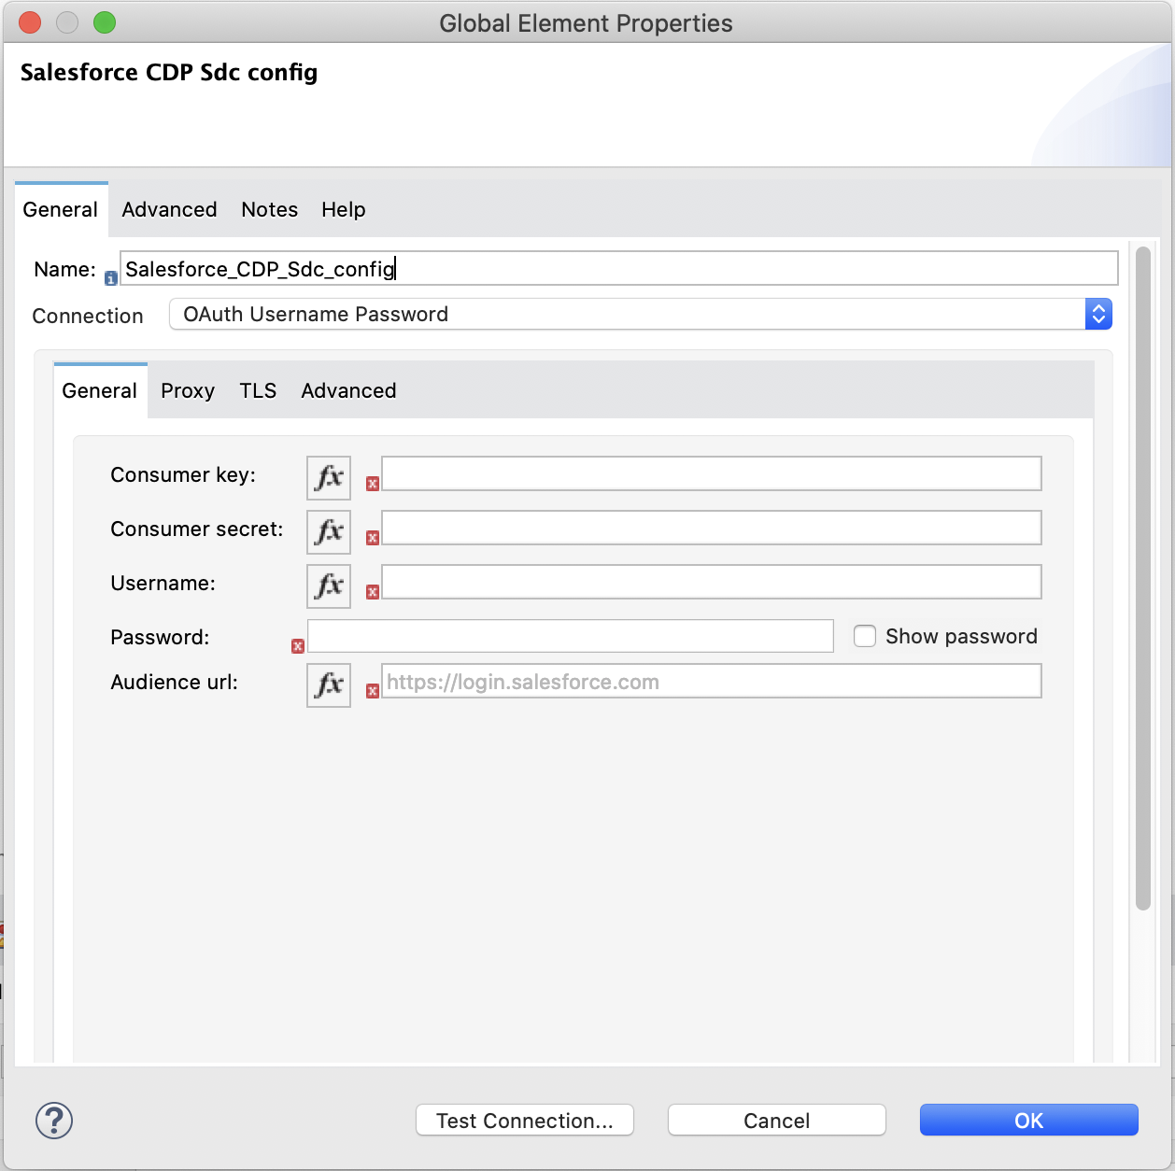Enable the Show password checkbox

tap(865, 636)
